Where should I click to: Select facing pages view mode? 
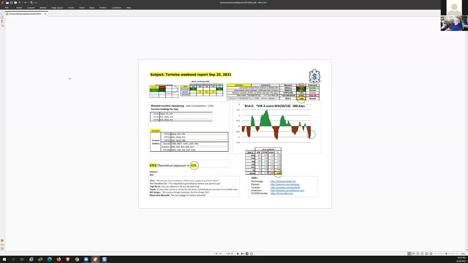pos(418,254)
